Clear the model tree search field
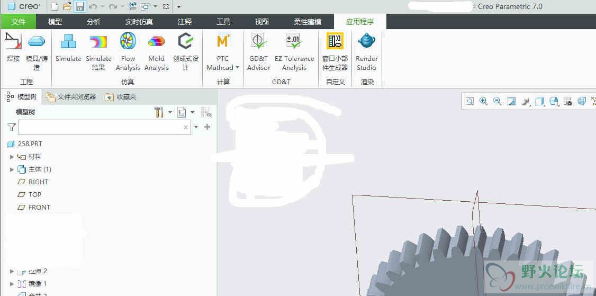 [185, 128]
